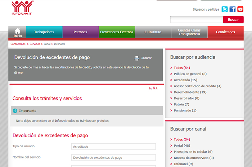Increase font size with A+ control

tap(155, 88)
